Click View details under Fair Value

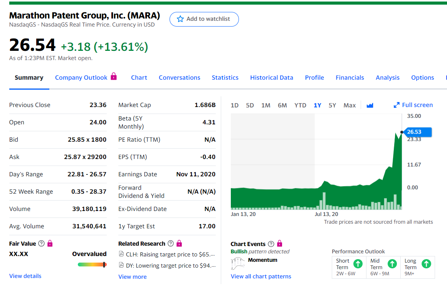pyautogui.click(x=25, y=276)
